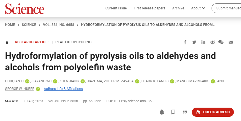Bookmark this article icon
Viewport: 241px width, 121px height.
(173, 112)
